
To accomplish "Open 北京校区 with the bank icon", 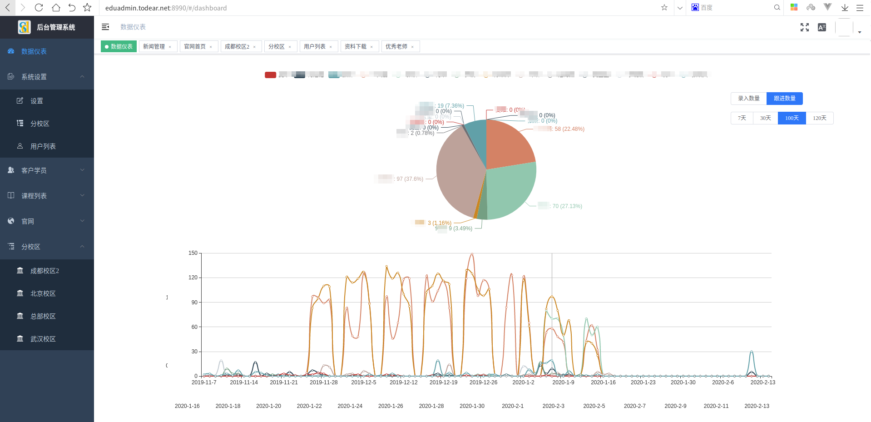I will pos(47,293).
